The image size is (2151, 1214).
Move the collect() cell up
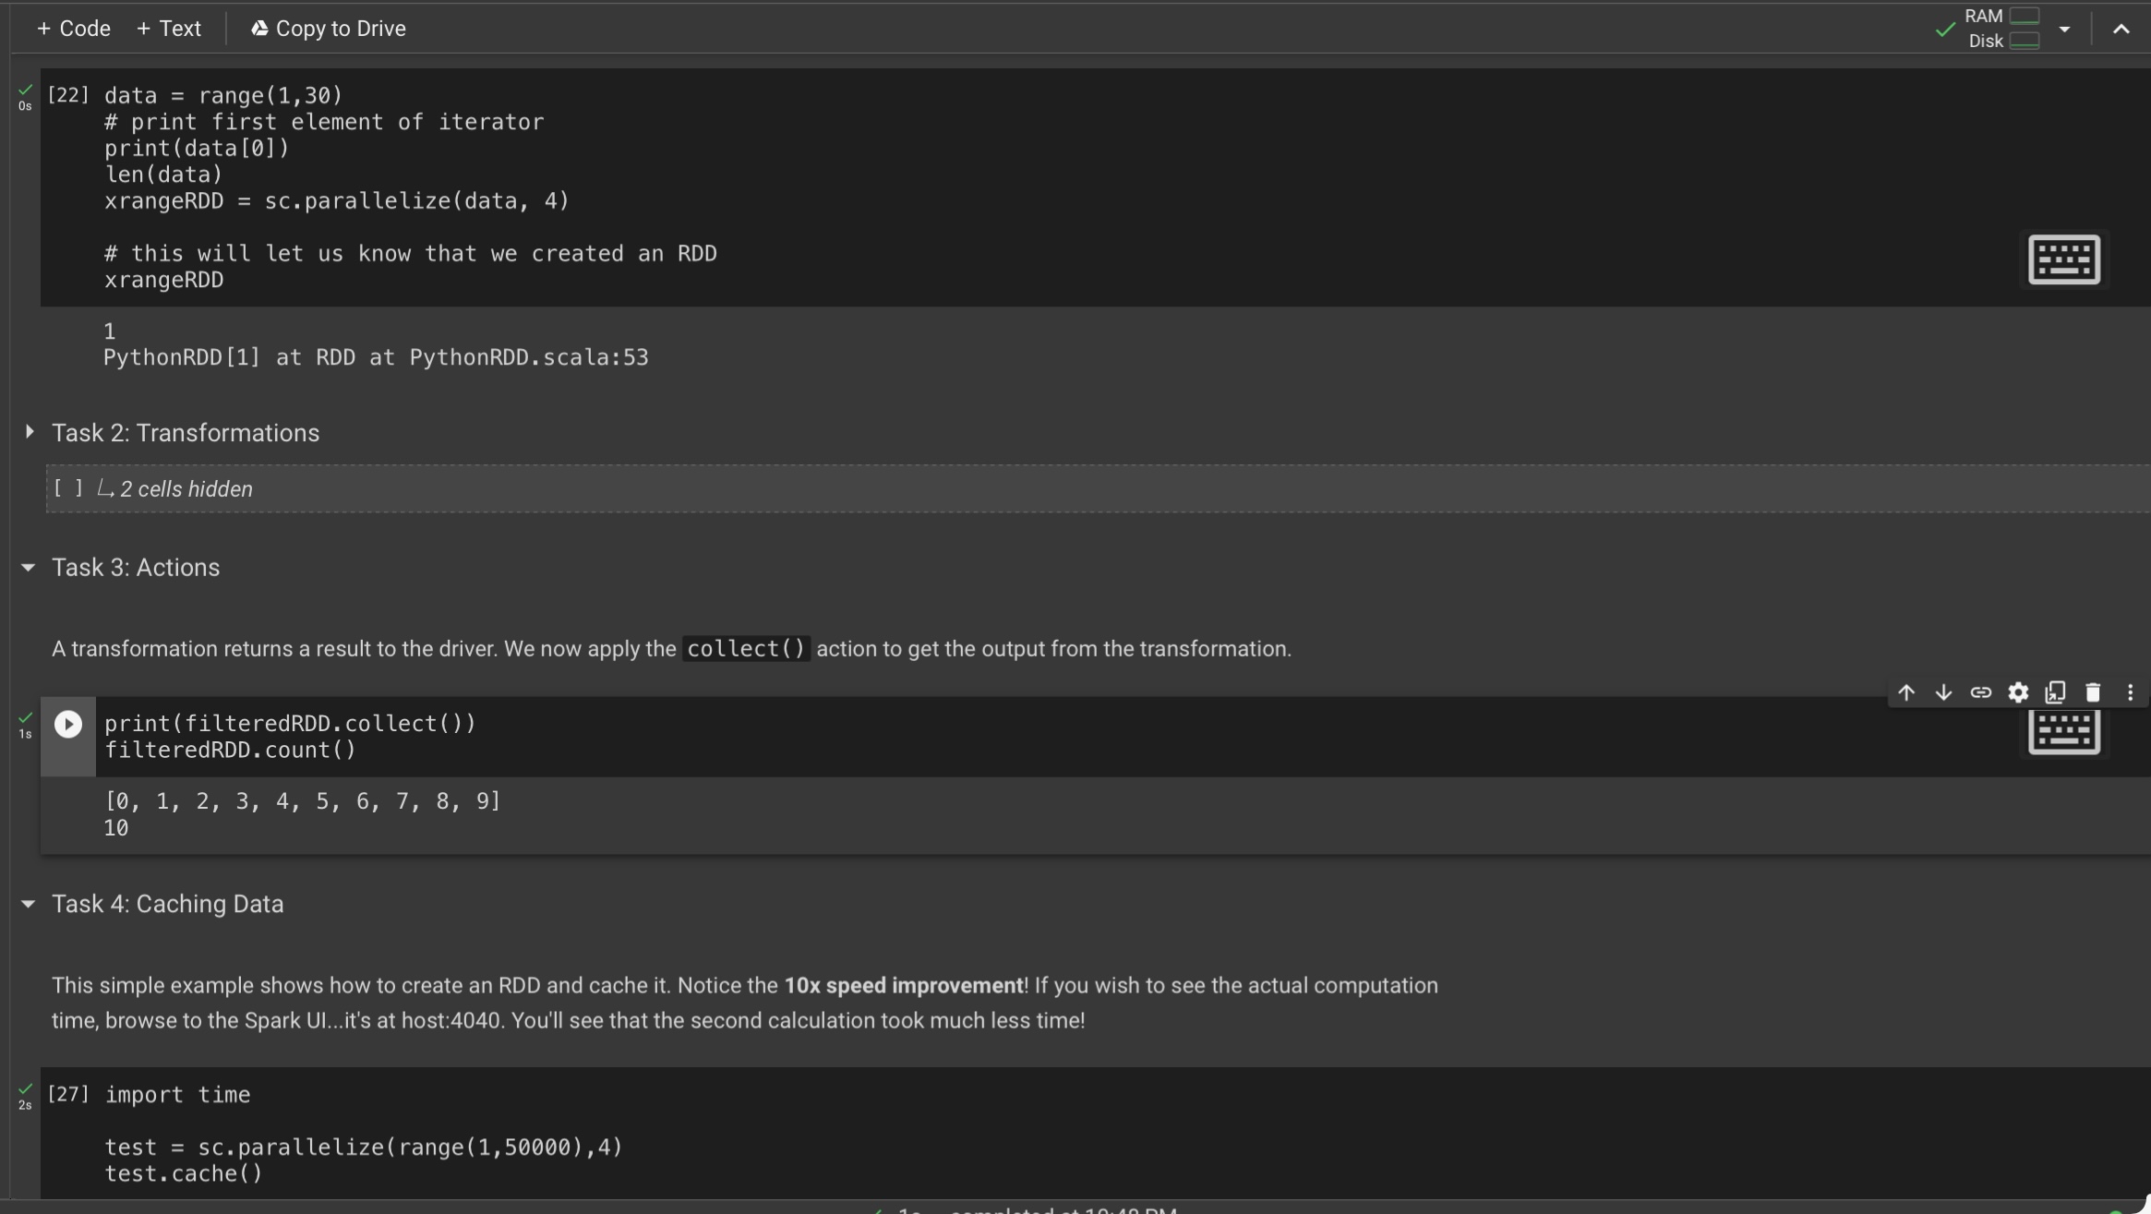pyautogui.click(x=1905, y=692)
